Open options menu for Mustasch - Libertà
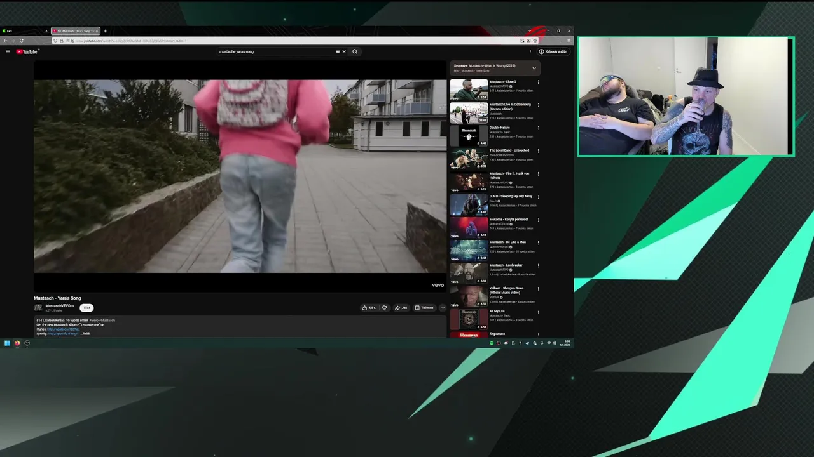This screenshot has width=814, height=457. tap(538, 82)
